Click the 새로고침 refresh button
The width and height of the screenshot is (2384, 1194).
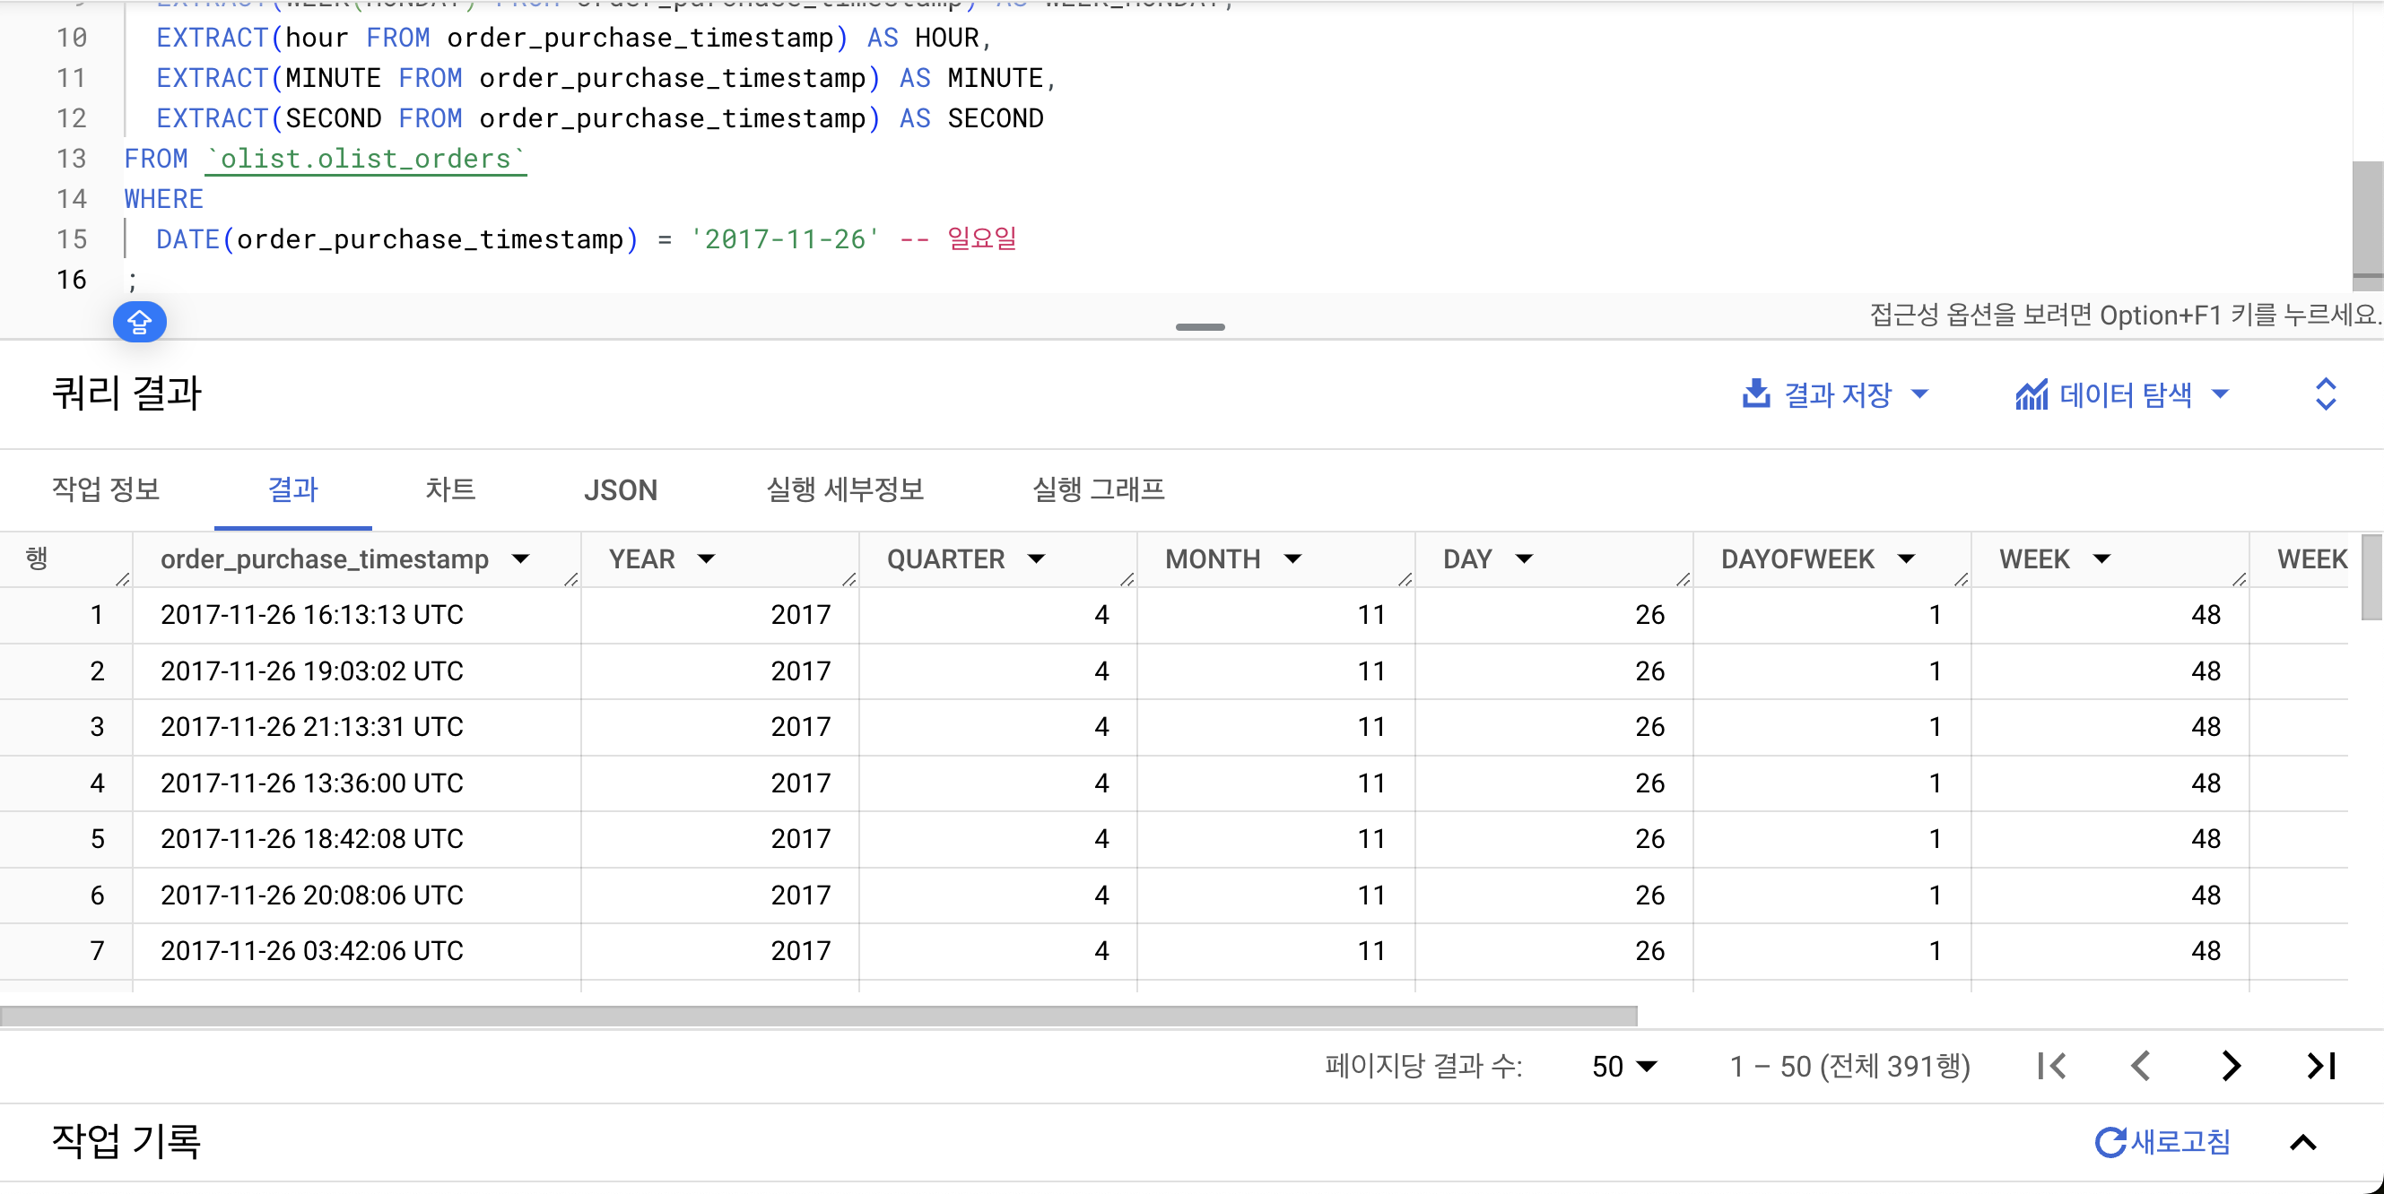tap(2162, 1142)
